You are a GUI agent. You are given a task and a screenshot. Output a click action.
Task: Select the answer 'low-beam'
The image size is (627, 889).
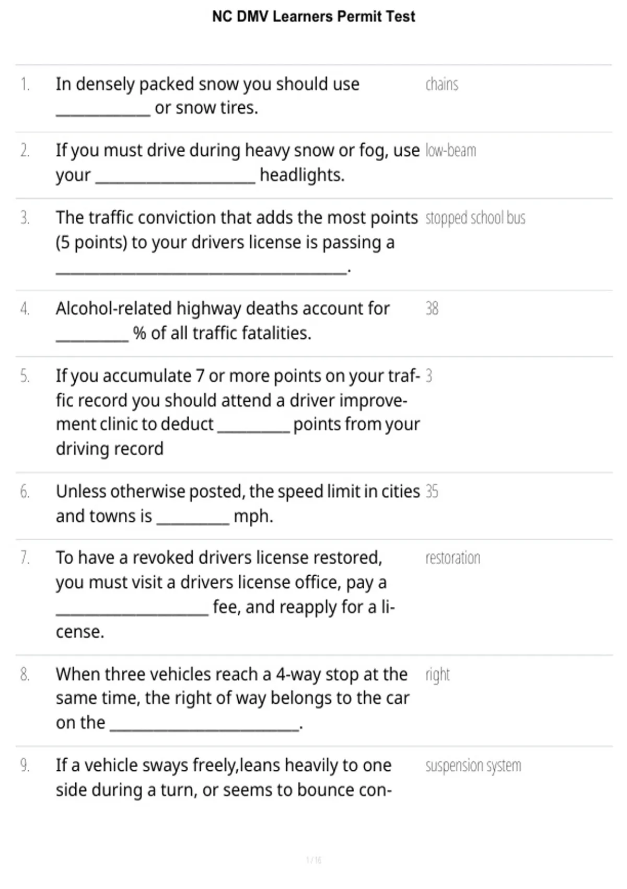(450, 151)
